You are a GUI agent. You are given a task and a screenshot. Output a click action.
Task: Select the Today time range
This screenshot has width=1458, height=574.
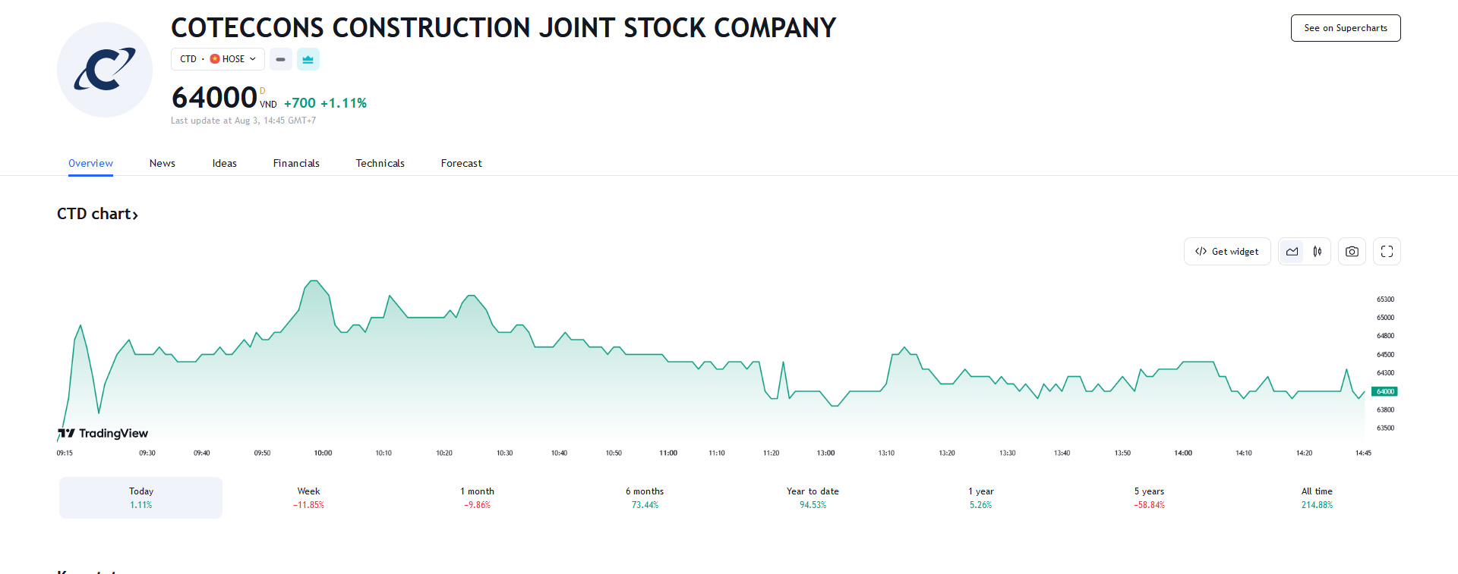click(141, 497)
